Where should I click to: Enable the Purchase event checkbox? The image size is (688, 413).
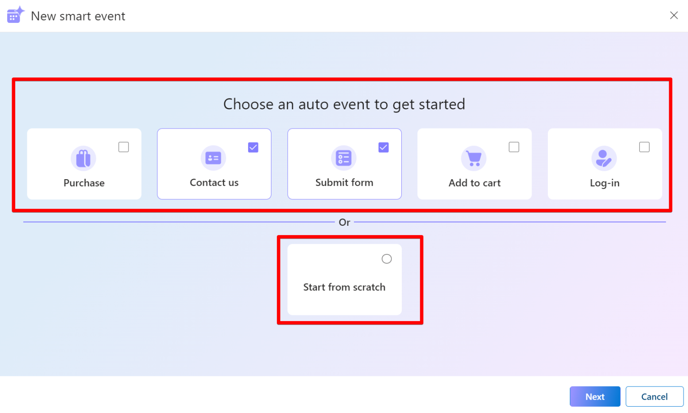click(x=123, y=147)
